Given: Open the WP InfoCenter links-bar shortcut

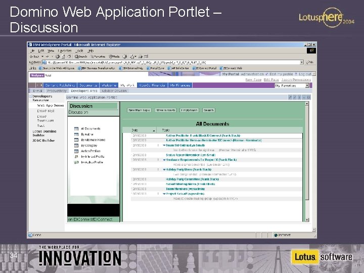Looking at the screenshot, I should [178, 68].
